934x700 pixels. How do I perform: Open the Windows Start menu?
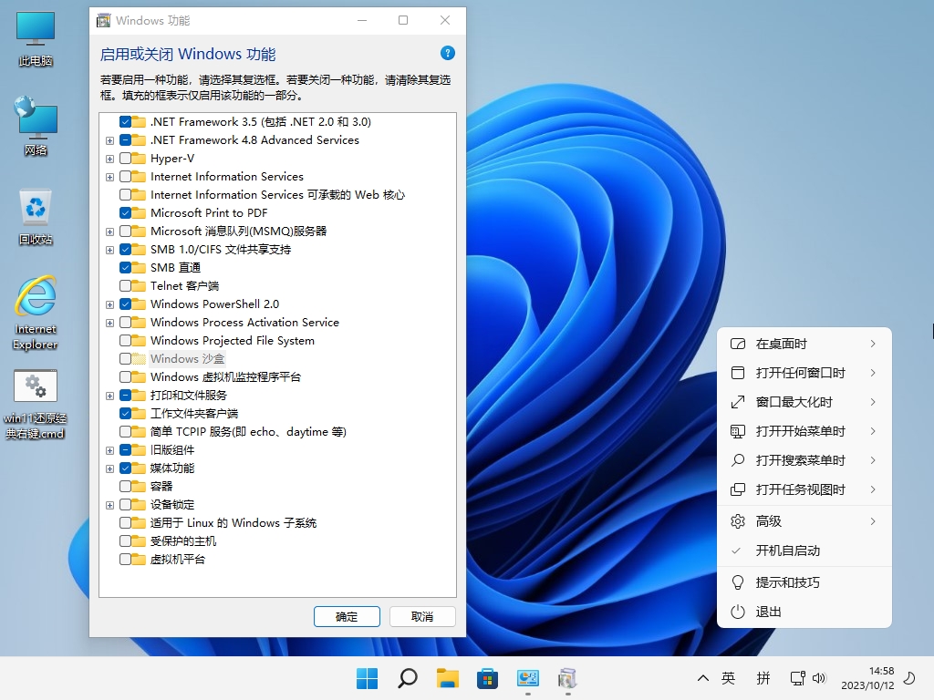pyautogui.click(x=367, y=678)
